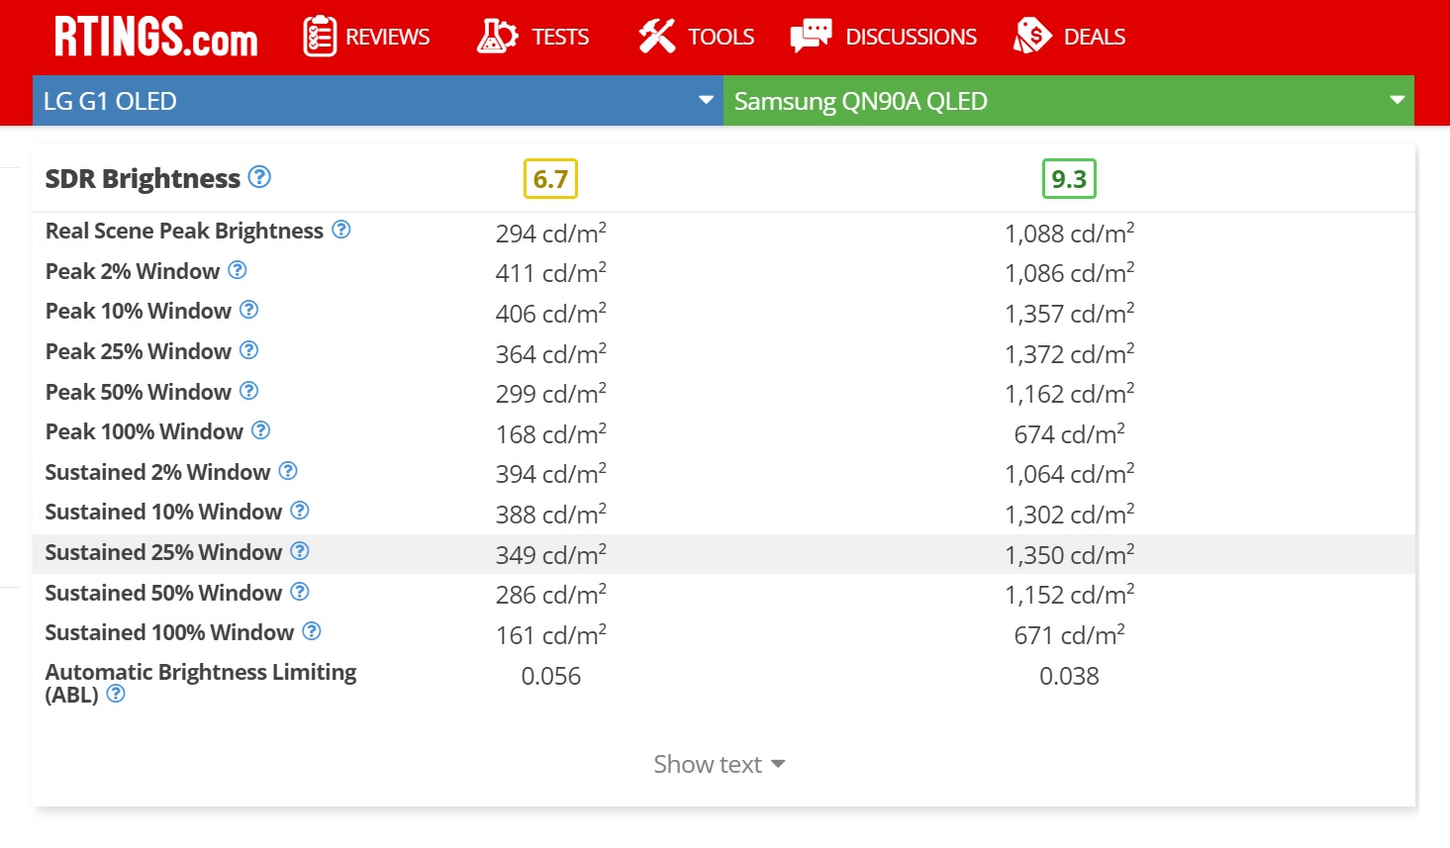Open the RTINGS.com home logo
1450x848 pixels.
[x=155, y=38]
